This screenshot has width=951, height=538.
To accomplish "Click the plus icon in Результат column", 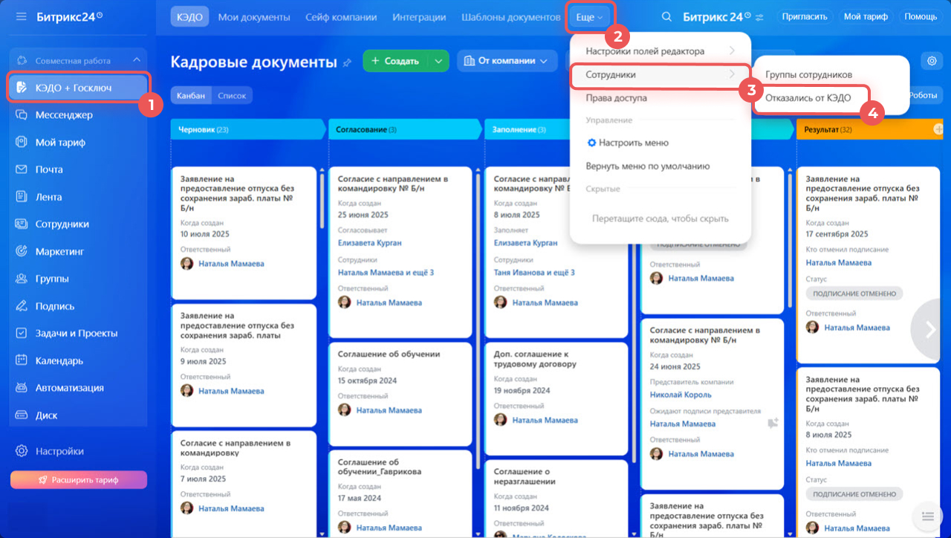I will pos(938,129).
